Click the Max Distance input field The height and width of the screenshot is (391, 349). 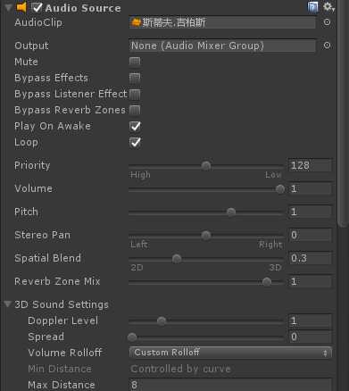pos(230,385)
